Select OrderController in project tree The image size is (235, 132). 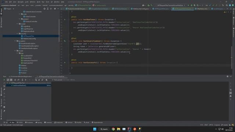(30, 16)
